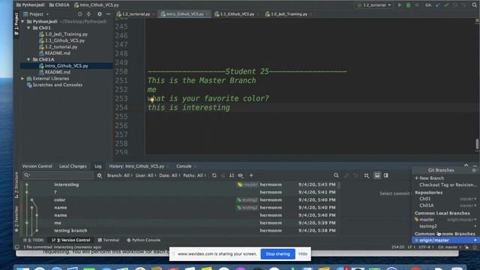Viewport: 480px width, 270px height.
Task: Click the testing2 branch tag on the color commit
Action: click(247, 200)
